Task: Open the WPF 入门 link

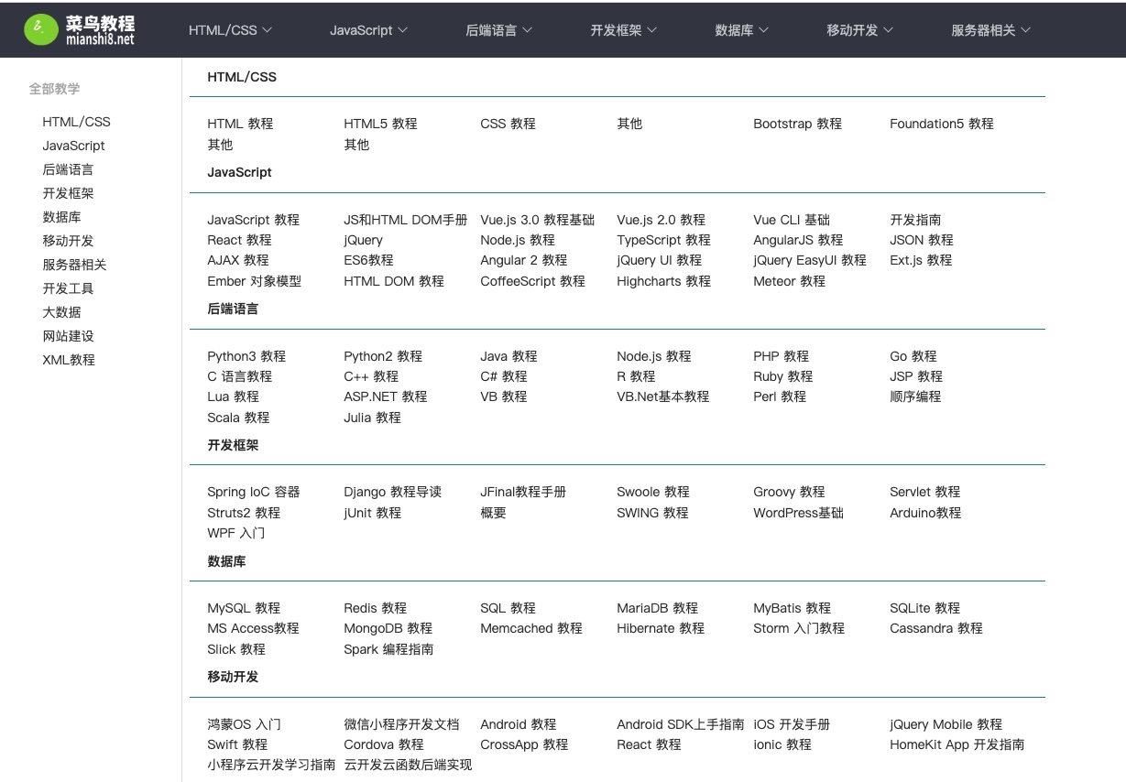Action: point(235,533)
